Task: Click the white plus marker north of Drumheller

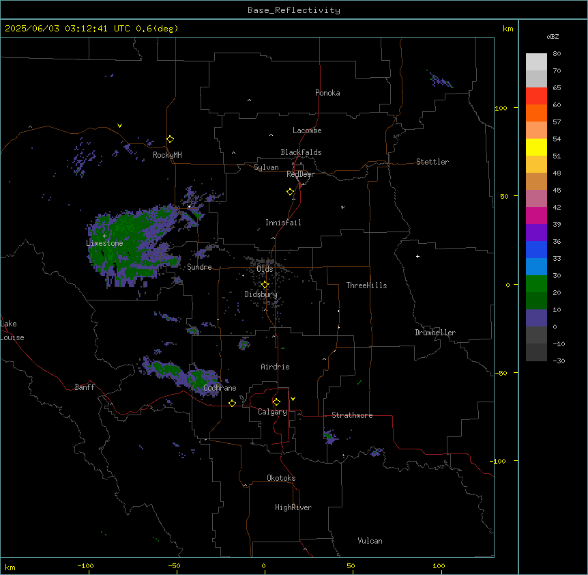Action: click(x=417, y=256)
